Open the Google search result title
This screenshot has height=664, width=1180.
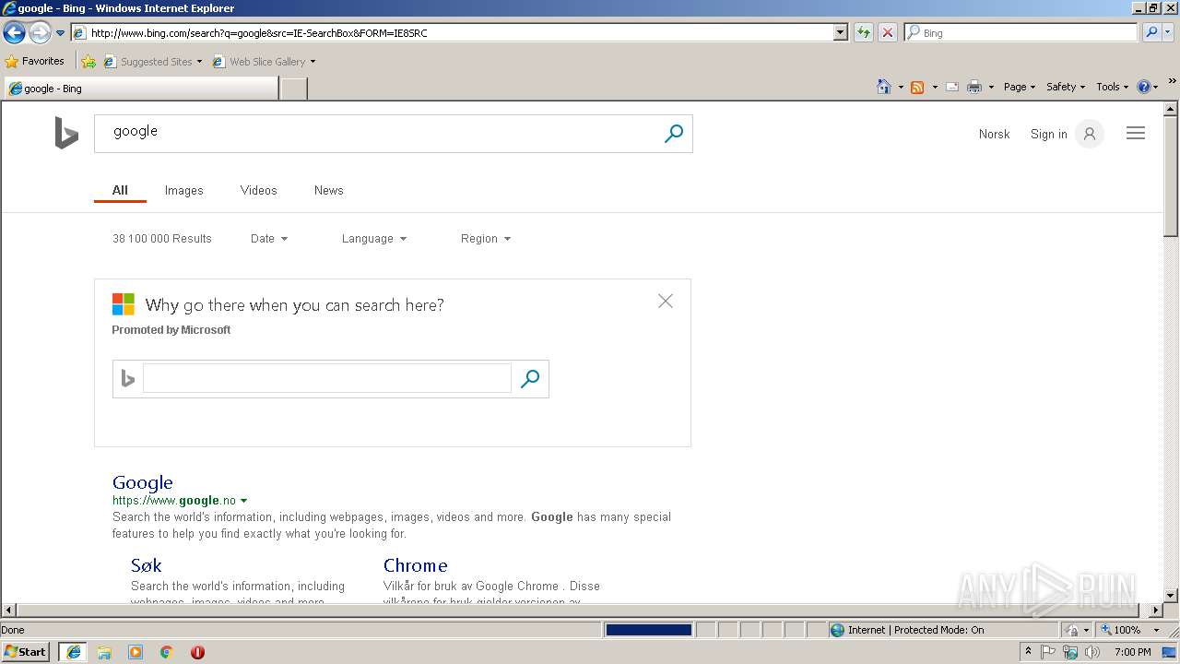coord(143,482)
